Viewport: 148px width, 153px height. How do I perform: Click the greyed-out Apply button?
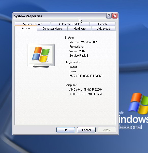click(107, 130)
